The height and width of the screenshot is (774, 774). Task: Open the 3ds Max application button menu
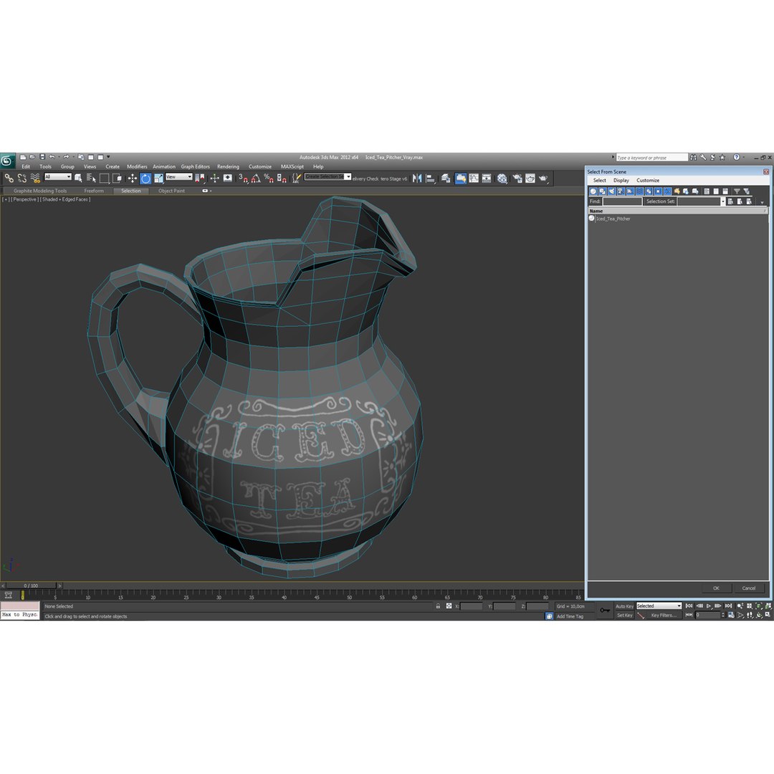(x=7, y=161)
